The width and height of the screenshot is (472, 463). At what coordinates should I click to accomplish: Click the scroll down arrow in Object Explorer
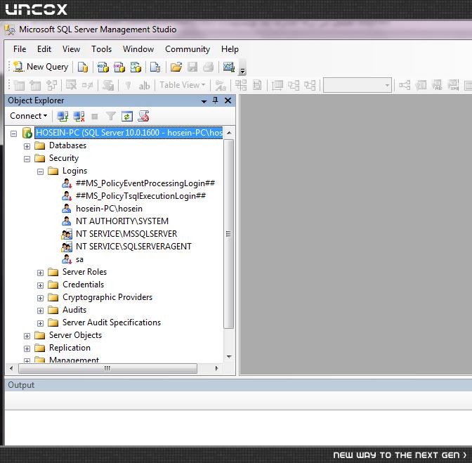click(229, 357)
